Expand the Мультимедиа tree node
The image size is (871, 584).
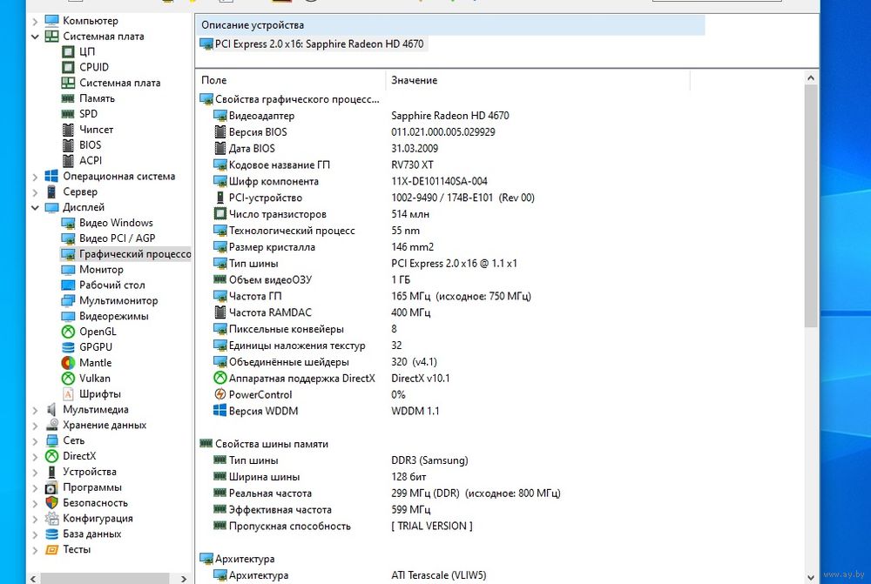click(35, 410)
